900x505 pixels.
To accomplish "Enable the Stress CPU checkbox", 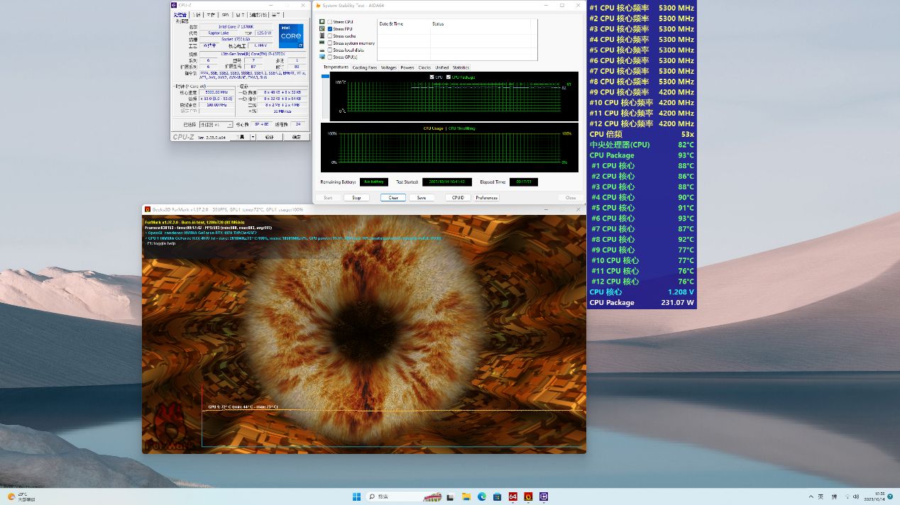I will coord(330,22).
